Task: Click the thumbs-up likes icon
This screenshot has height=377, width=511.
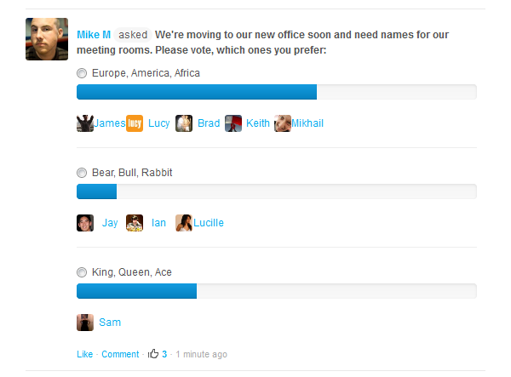Action: [153, 354]
